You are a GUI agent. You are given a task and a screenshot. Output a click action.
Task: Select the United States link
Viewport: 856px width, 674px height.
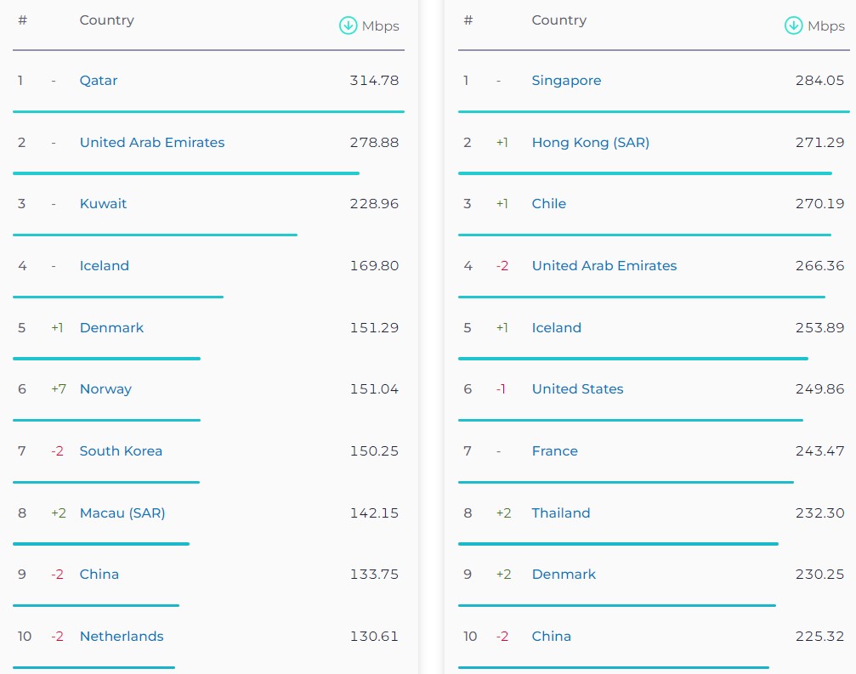click(x=577, y=389)
